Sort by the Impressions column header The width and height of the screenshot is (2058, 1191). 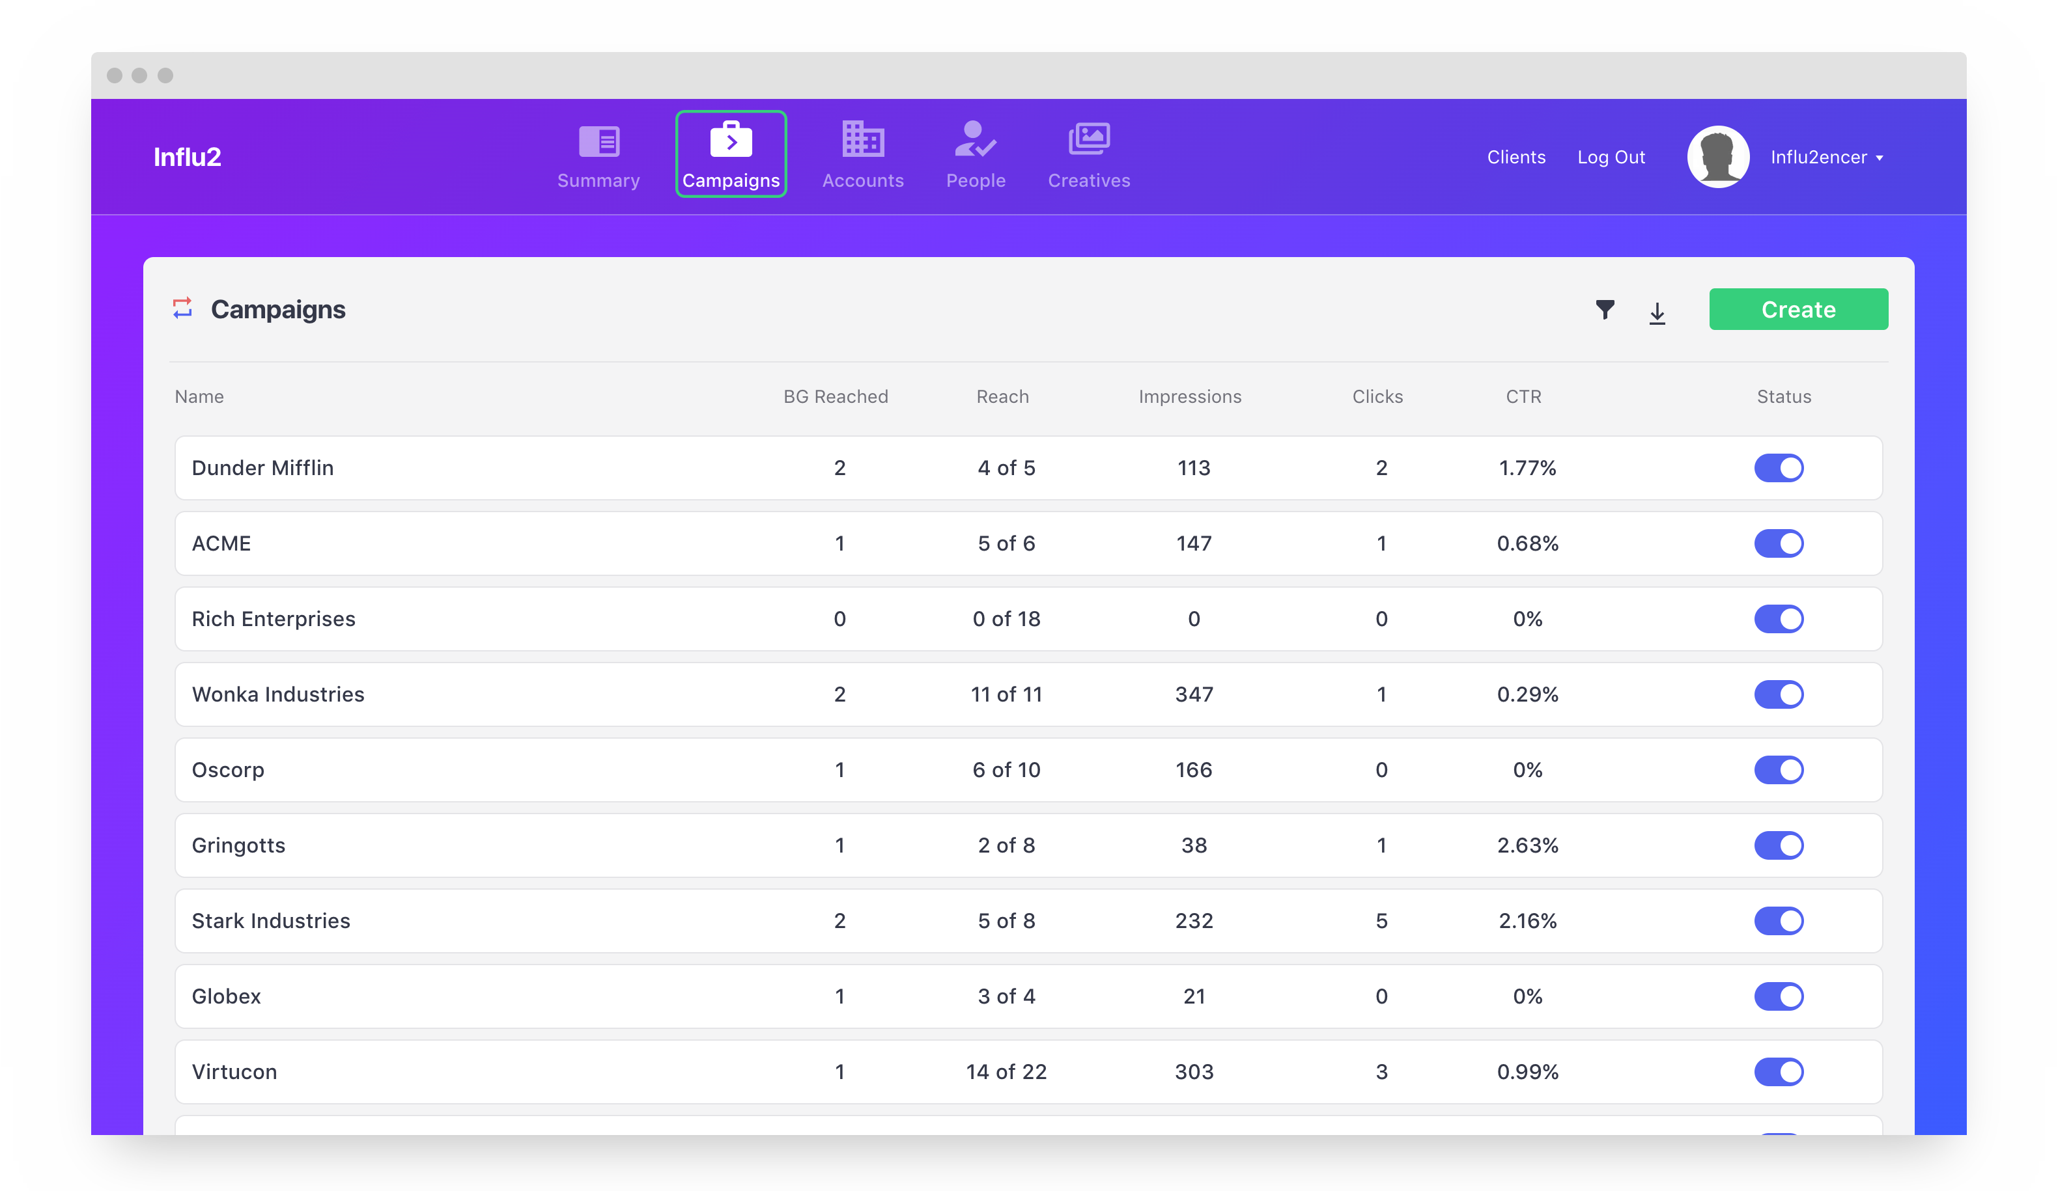pyautogui.click(x=1190, y=397)
